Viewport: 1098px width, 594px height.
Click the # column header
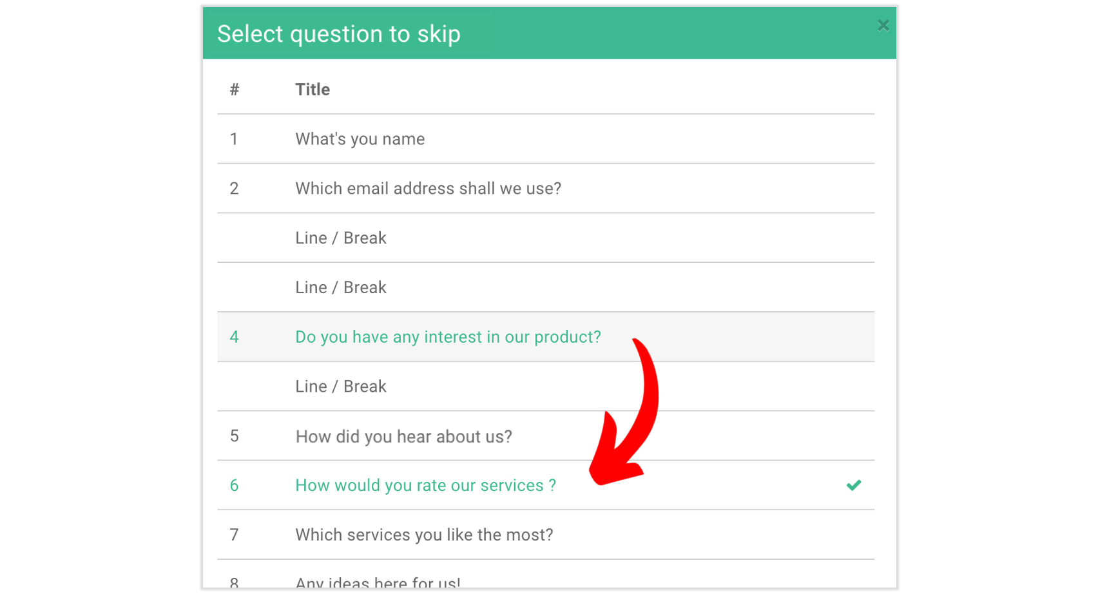(x=234, y=89)
